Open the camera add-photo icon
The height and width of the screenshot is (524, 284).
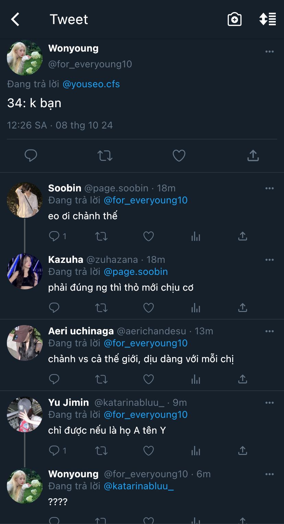tap(235, 20)
